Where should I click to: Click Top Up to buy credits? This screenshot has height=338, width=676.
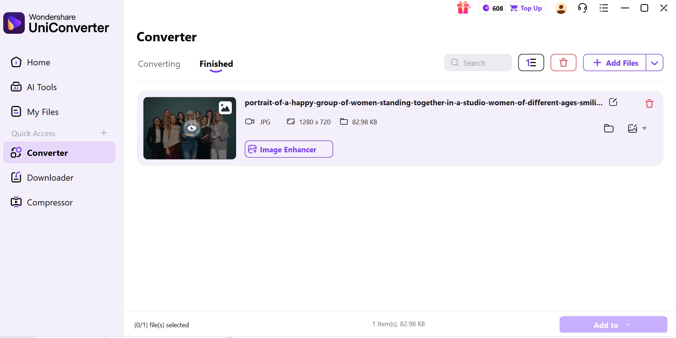click(x=526, y=8)
